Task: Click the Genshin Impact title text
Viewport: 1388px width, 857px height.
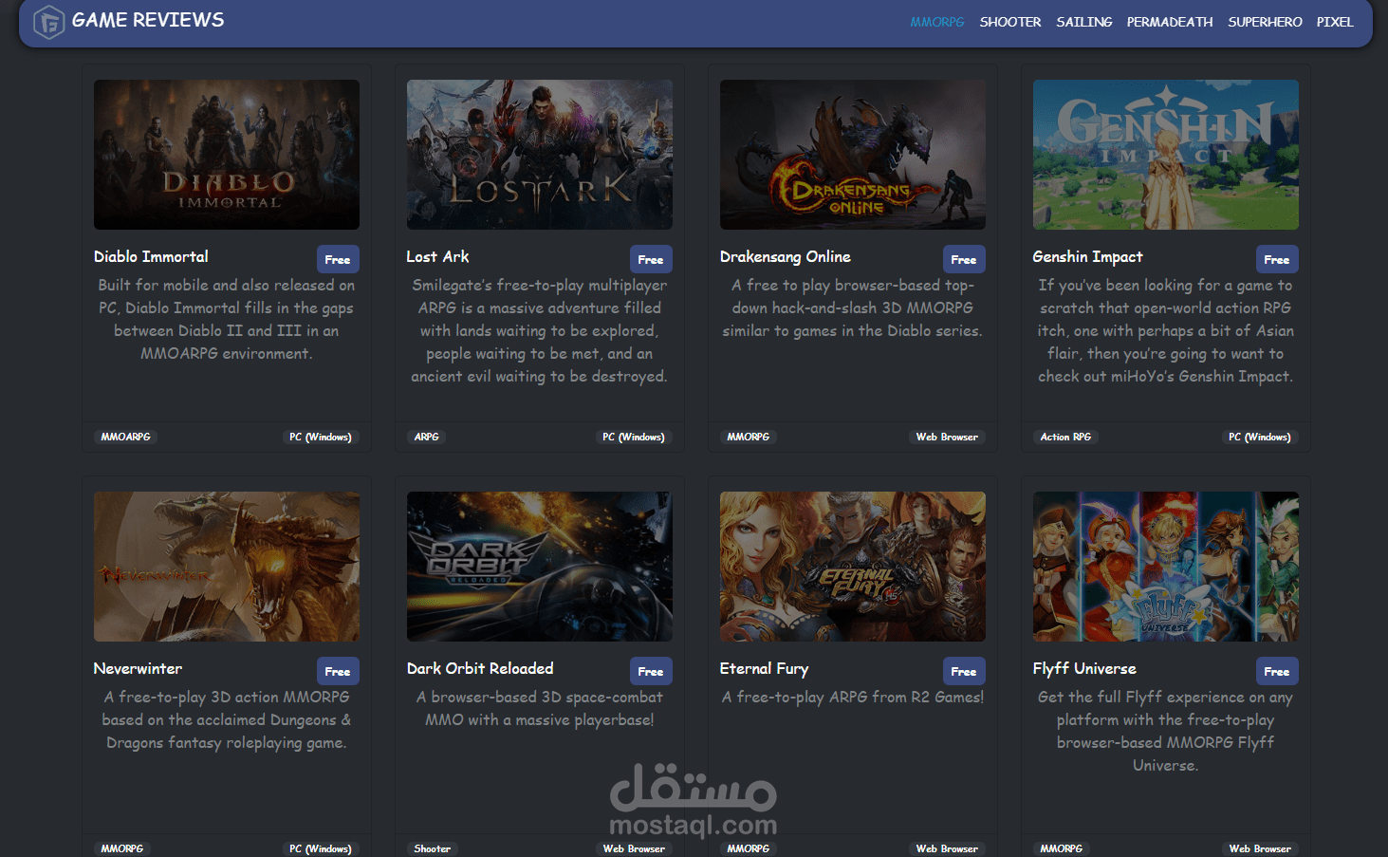Action: (1087, 256)
